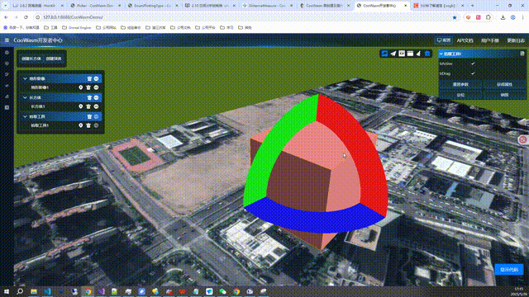Bookmark this page with the star icon
This screenshot has width=529, height=297.
click(x=455, y=17)
